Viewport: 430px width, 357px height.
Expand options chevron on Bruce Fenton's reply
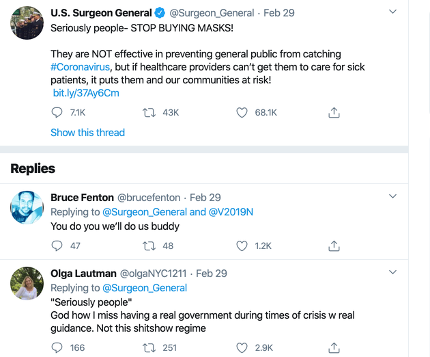tap(392, 197)
